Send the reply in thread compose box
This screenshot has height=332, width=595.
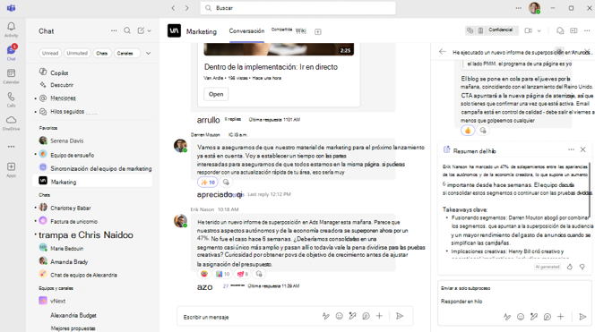tap(582, 317)
